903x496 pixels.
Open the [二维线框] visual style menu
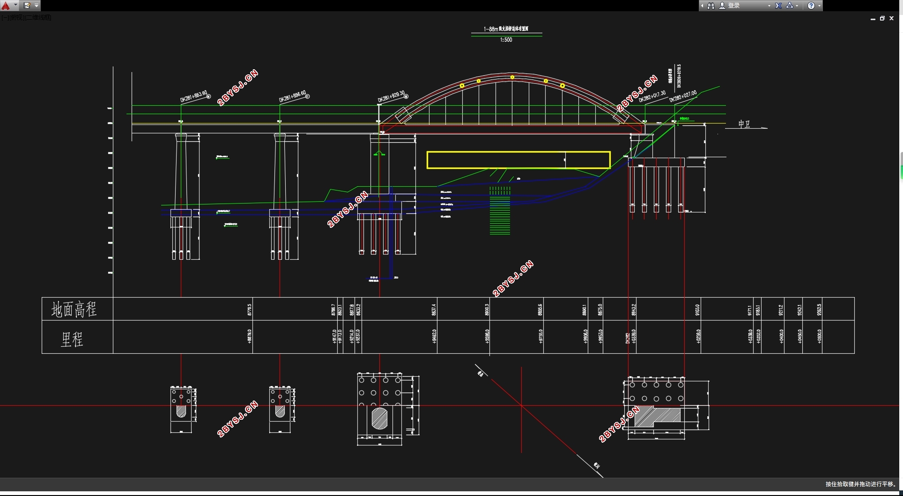tap(38, 18)
